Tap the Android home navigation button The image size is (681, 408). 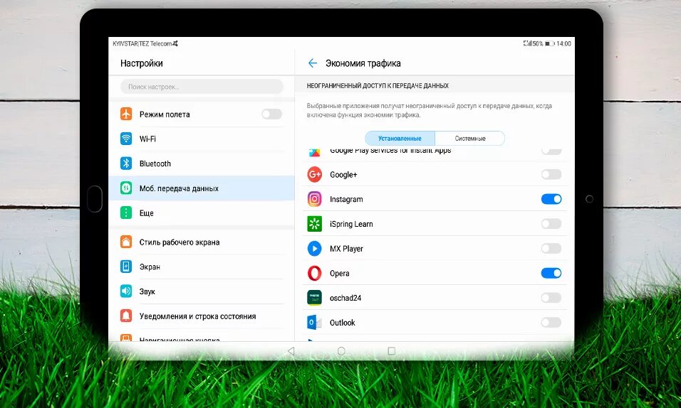pos(341,350)
